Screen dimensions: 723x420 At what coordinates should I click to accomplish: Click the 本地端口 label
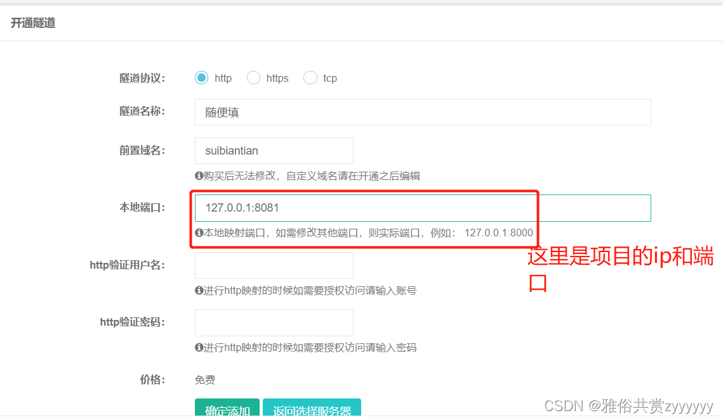tap(142, 208)
